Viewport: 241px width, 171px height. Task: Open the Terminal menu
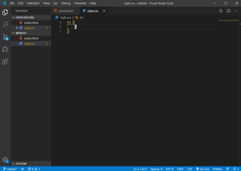point(80,3)
